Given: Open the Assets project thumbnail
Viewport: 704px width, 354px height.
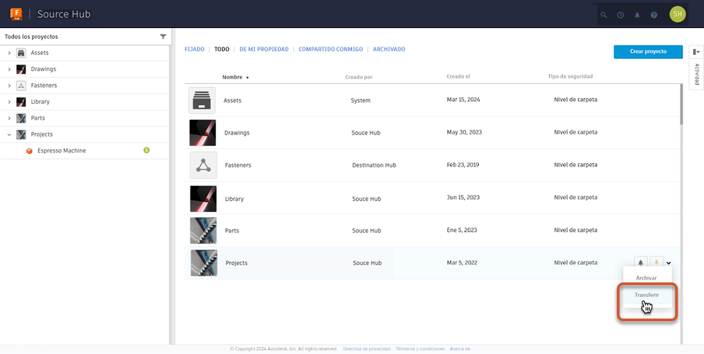Looking at the screenshot, I should point(202,100).
